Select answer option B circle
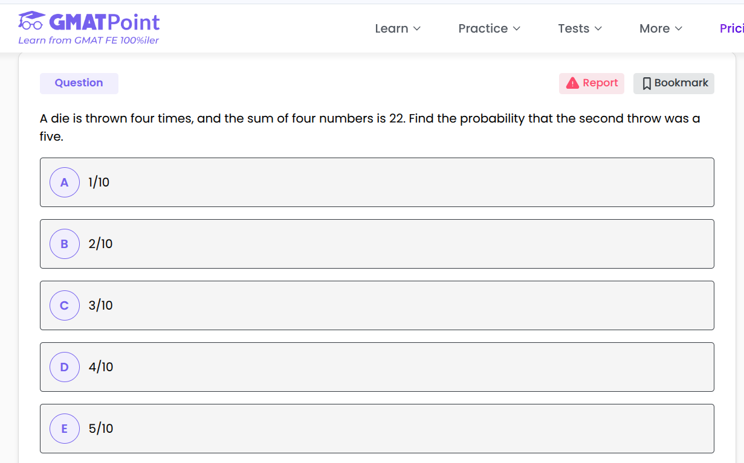 coord(65,244)
